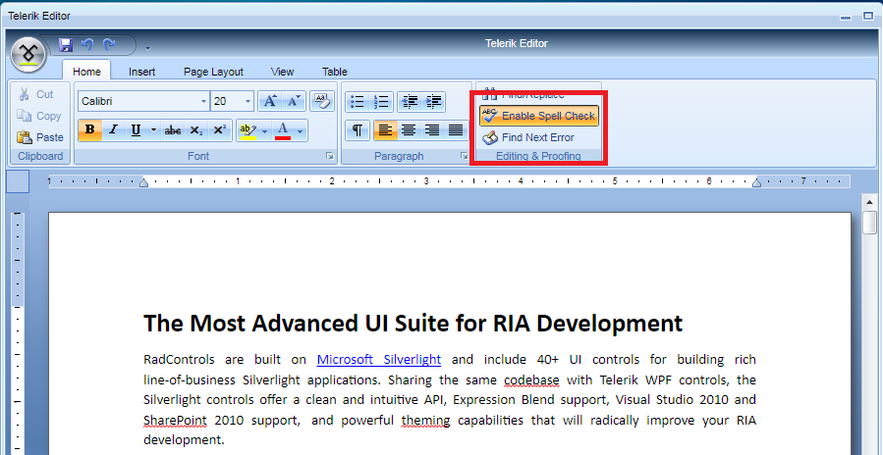
Task: Insert a numbered list
Action: [381, 102]
